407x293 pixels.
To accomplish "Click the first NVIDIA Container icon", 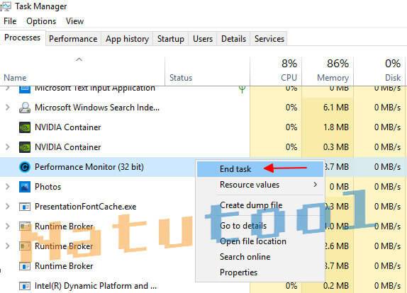I will click(25, 127).
